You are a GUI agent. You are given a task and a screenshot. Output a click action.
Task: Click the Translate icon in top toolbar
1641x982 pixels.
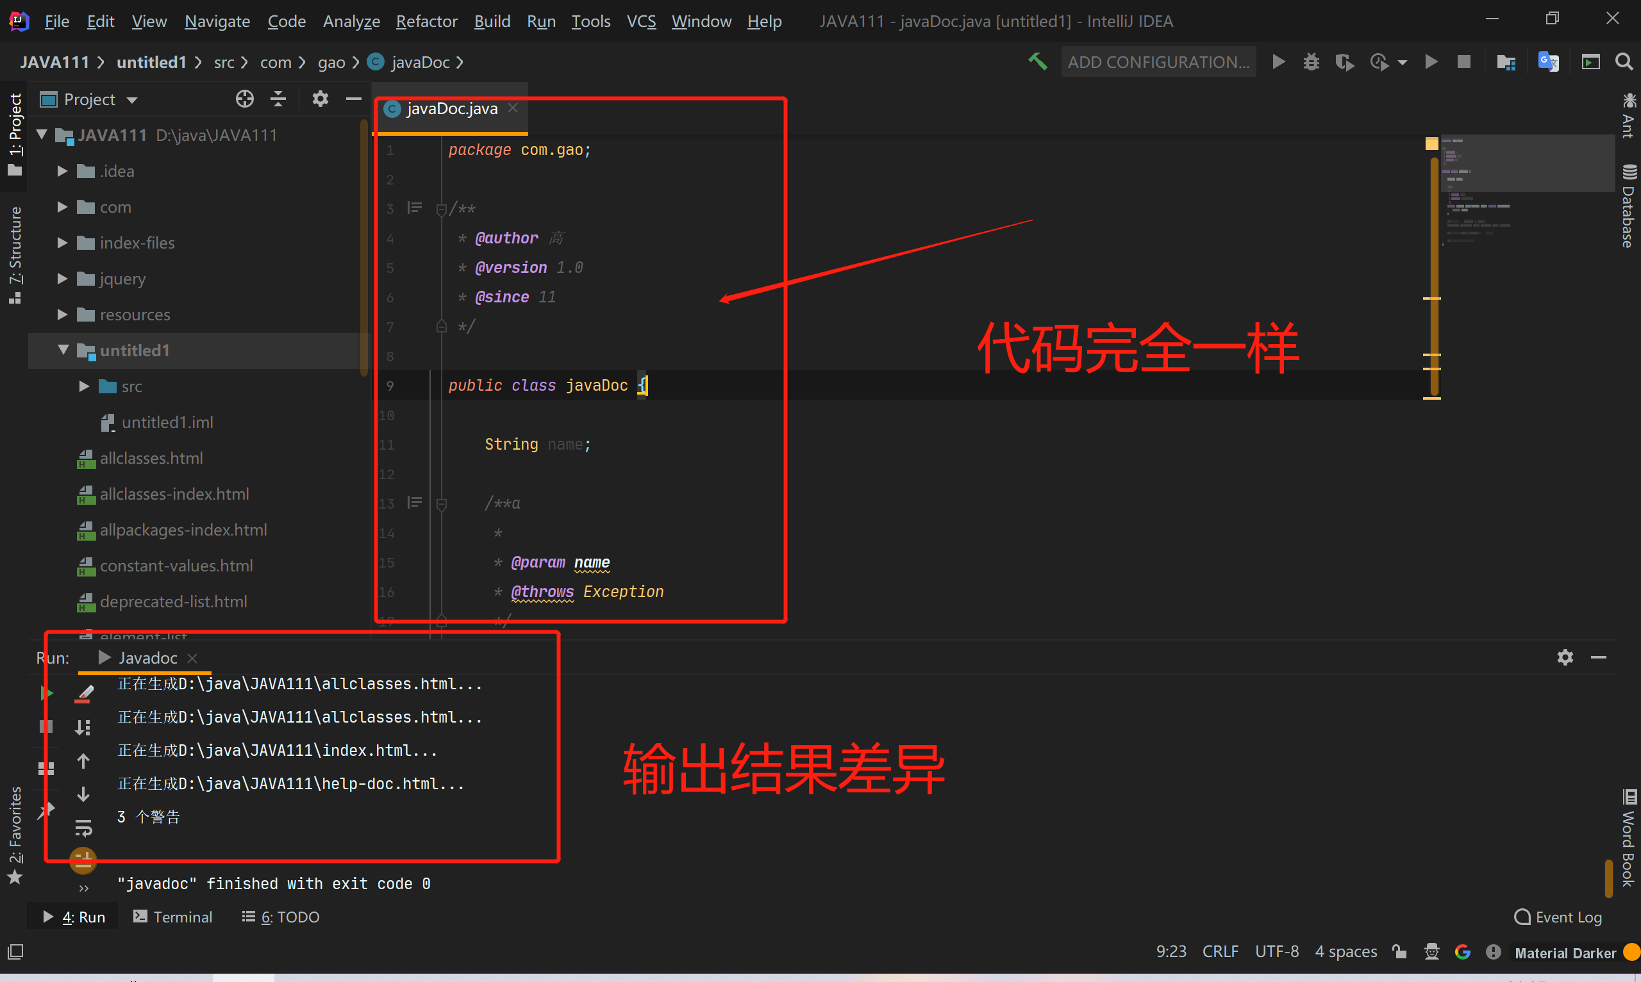1547,62
